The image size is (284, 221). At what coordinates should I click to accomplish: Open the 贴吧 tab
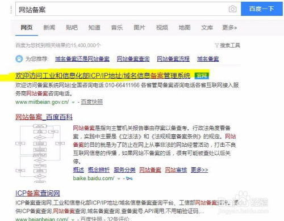point(72,28)
